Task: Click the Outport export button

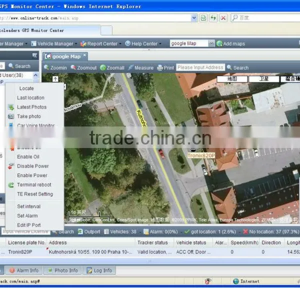Action: point(89,231)
